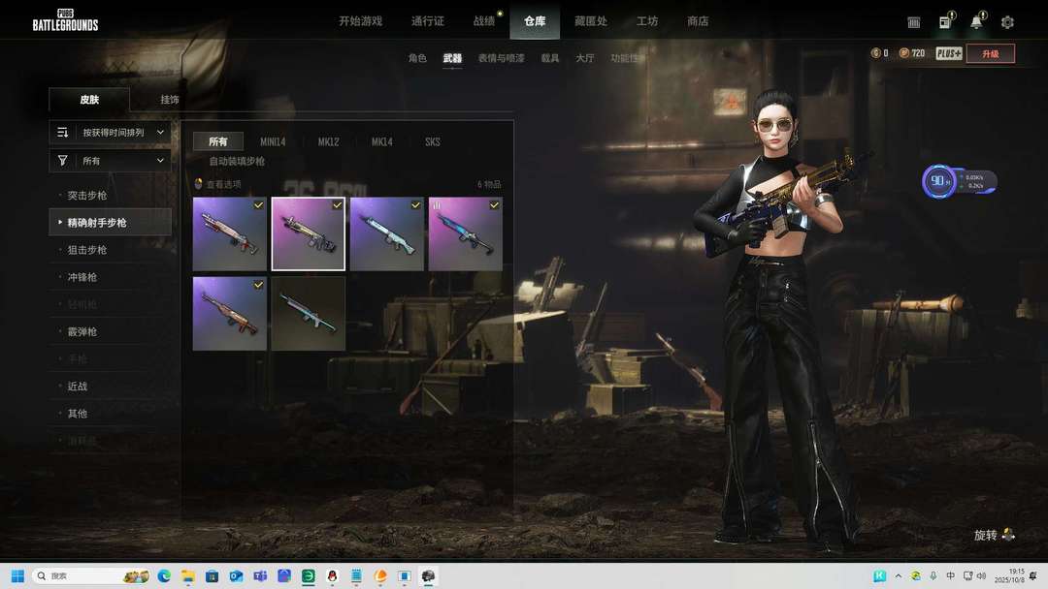This screenshot has height=589, width=1048.
Task: Select the unowned teal rifle skin thumbnail
Action: point(308,313)
